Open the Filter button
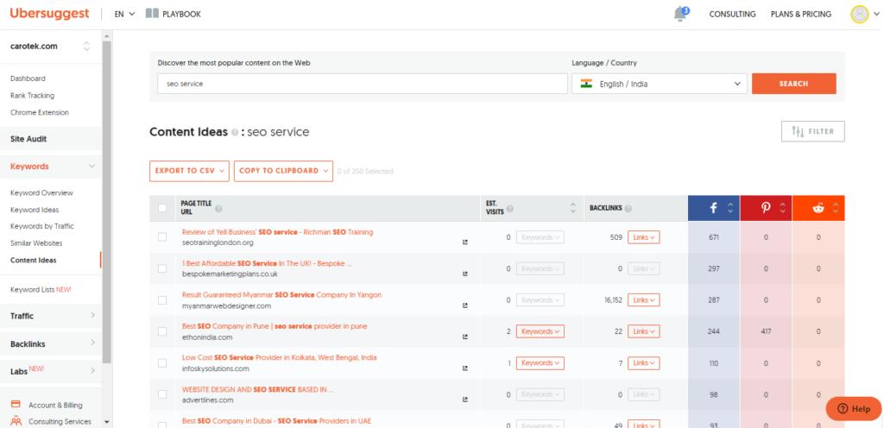This screenshot has width=884, height=428. click(812, 131)
